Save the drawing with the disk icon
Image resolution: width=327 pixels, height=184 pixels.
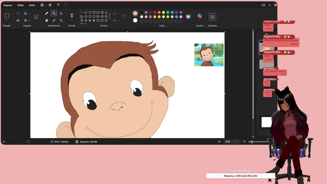(42, 5)
